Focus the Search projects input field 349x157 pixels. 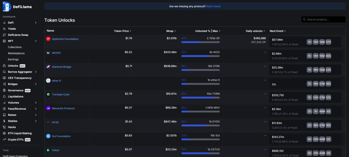[325, 20]
